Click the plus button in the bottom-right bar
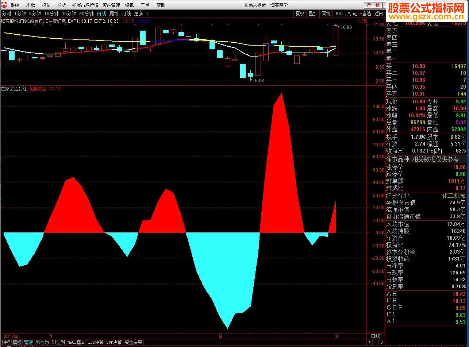This screenshot has height=347, width=469. point(370,342)
